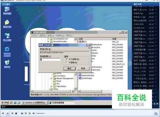Click the Start button on XP taskbar
The image size is (160, 117).
coord(5,102)
